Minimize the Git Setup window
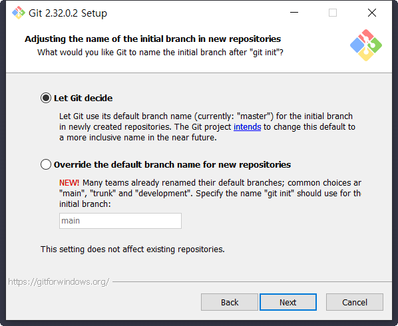398x326 pixels. pos(294,13)
